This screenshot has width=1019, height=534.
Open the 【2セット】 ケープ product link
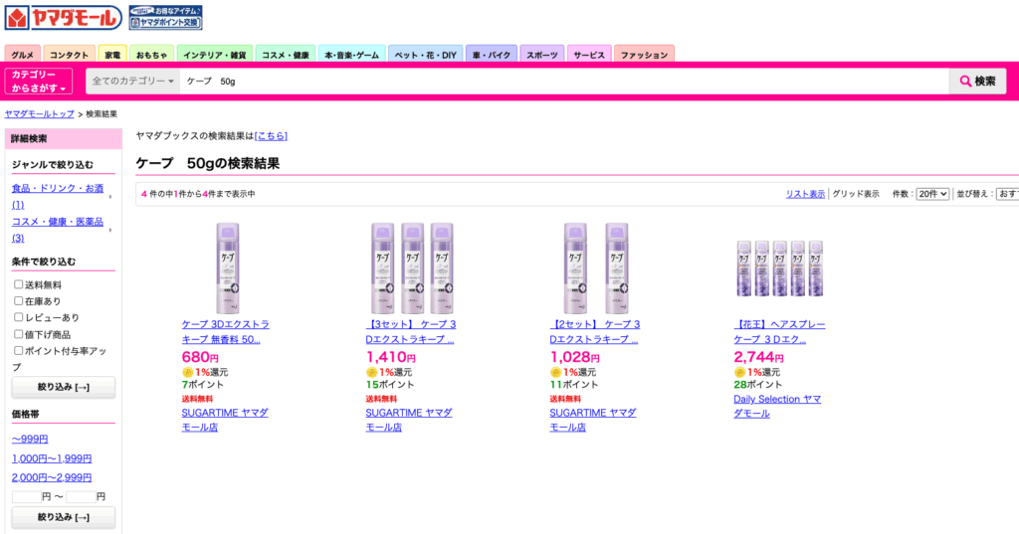click(x=595, y=331)
